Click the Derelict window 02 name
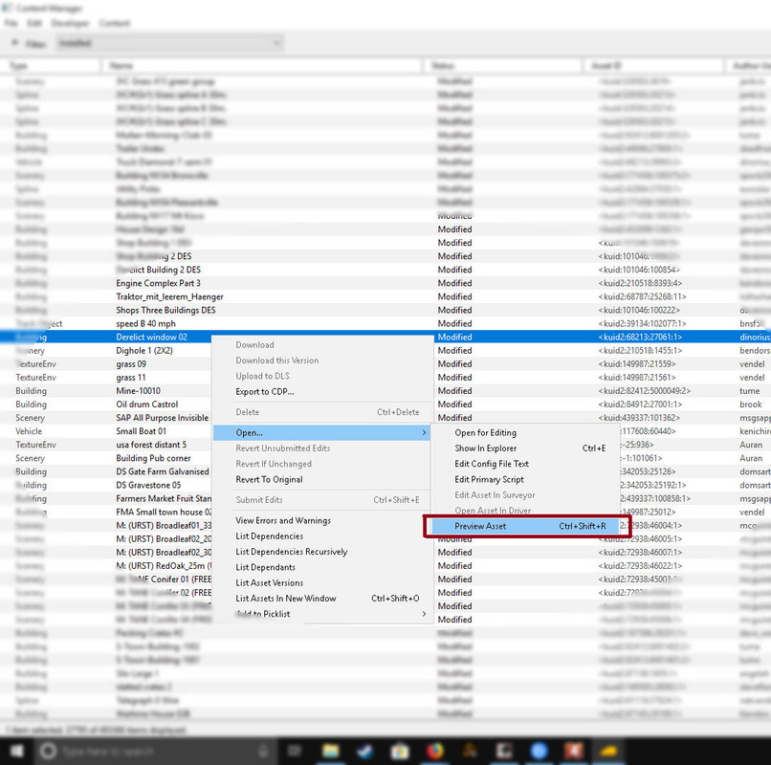Screen dimensions: 771x765 click(x=151, y=338)
